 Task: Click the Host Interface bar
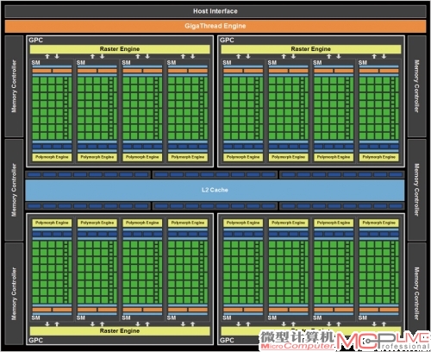point(215,11)
